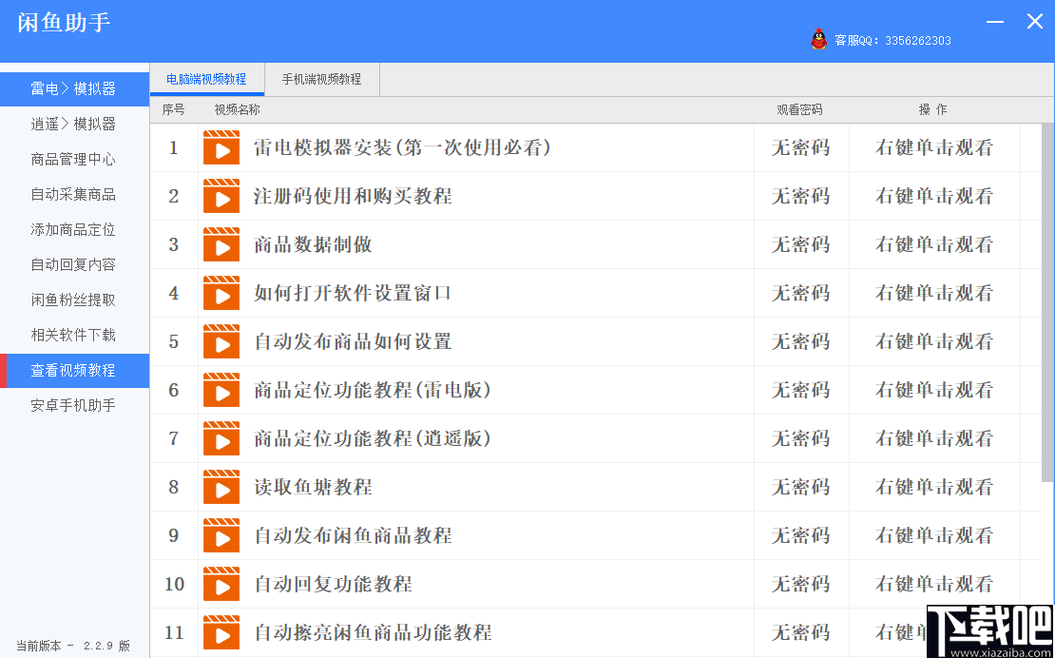Image resolution: width=1055 pixels, height=658 pixels.
Task: Click the 操 作 column header
Action: coord(933,109)
